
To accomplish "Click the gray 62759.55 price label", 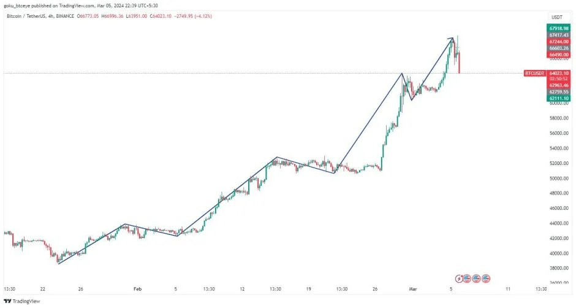I will point(559,91).
